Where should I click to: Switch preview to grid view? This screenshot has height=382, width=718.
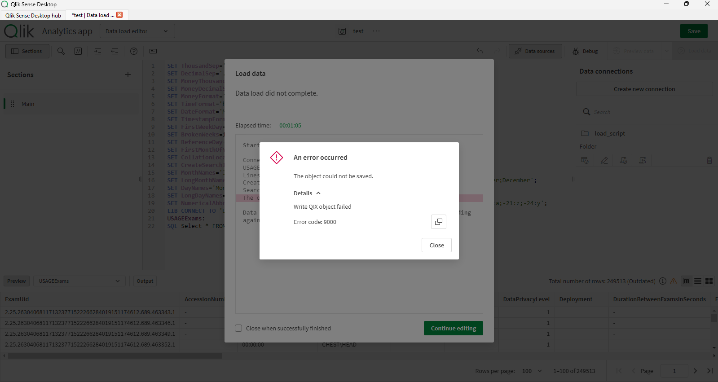point(709,281)
